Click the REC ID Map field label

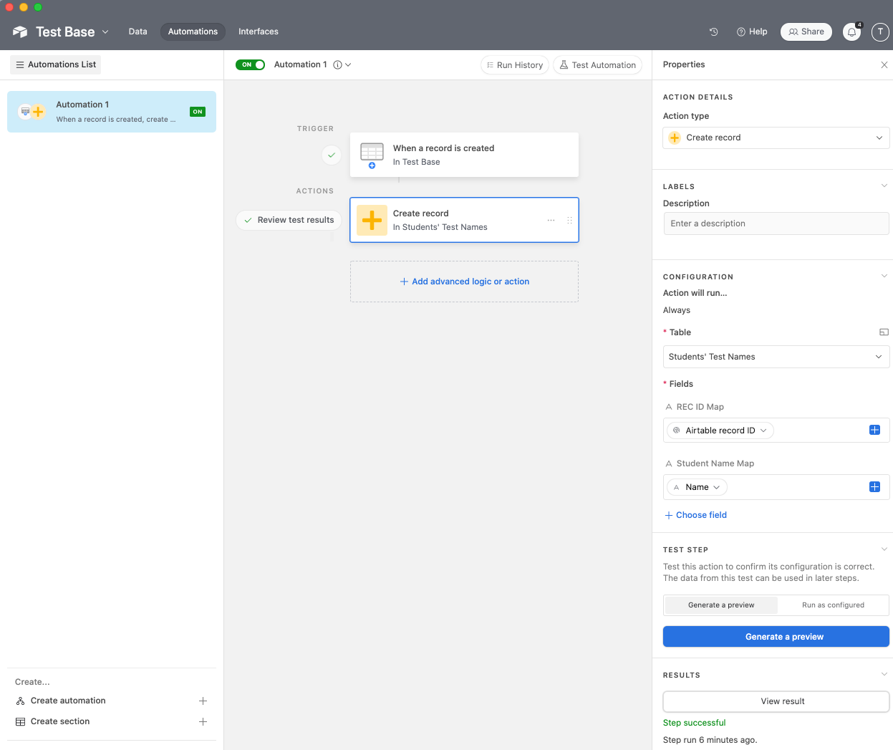coord(700,407)
